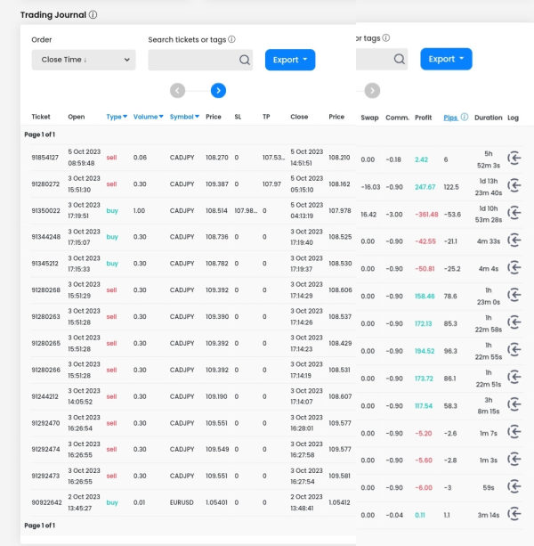This screenshot has width=534, height=546.
Task: Click the Profit column header
Action: [423, 118]
